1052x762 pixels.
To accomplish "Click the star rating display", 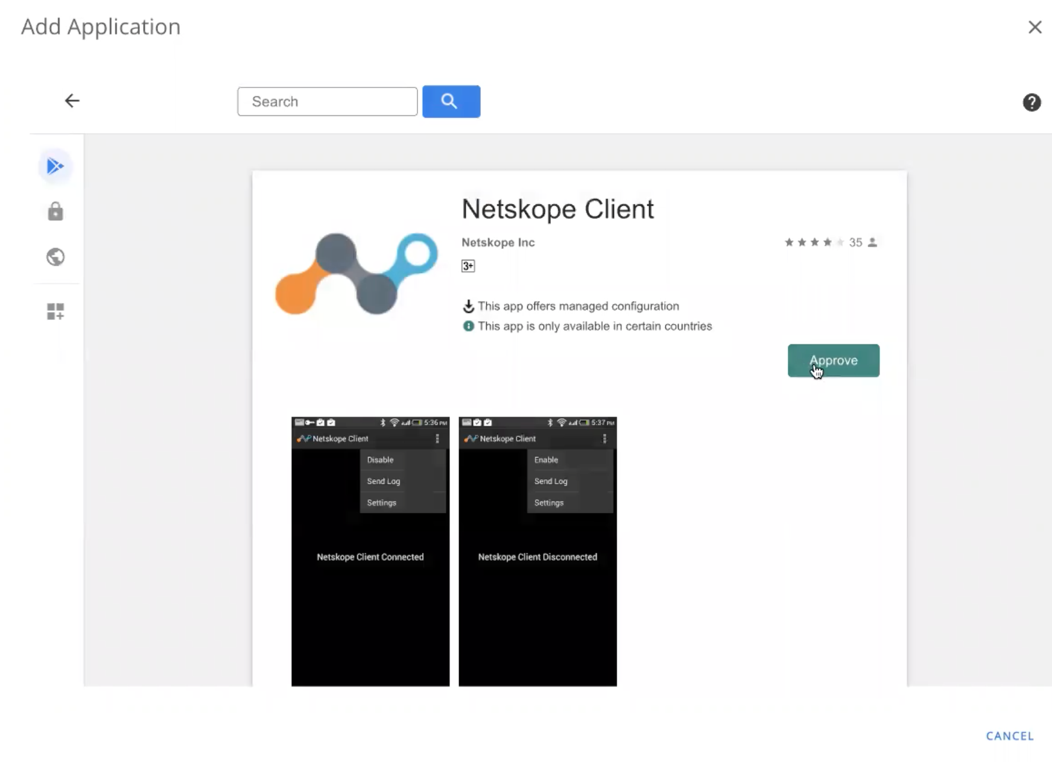I will (x=813, y=242).
